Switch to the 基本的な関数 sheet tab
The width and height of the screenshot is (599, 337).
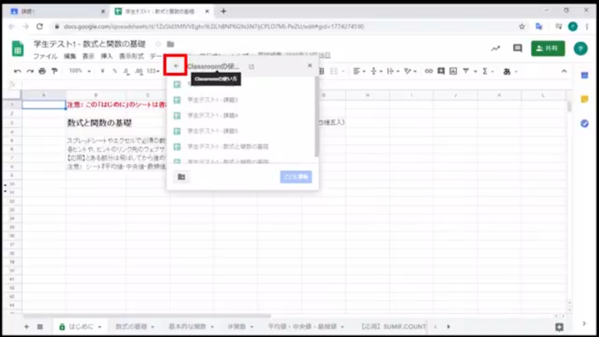click(187, 326)
